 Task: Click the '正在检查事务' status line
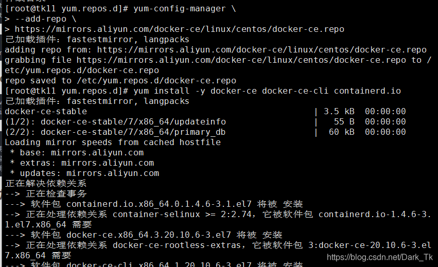click(56, 194)
